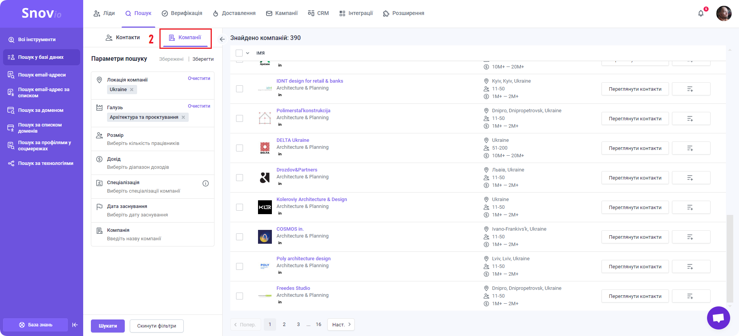Open the Розмір employees filter
Screen dimensions: 739x336
tap(152, 139)
